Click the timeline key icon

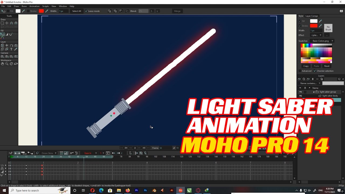pyautogui.click(x=72, y=153)
